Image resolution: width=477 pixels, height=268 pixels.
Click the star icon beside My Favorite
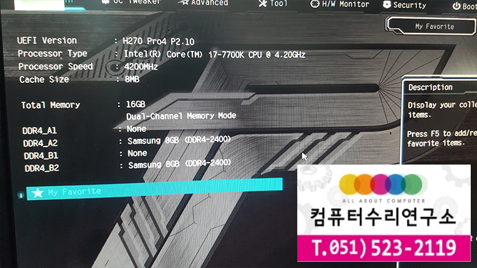(x=37, y=193)
